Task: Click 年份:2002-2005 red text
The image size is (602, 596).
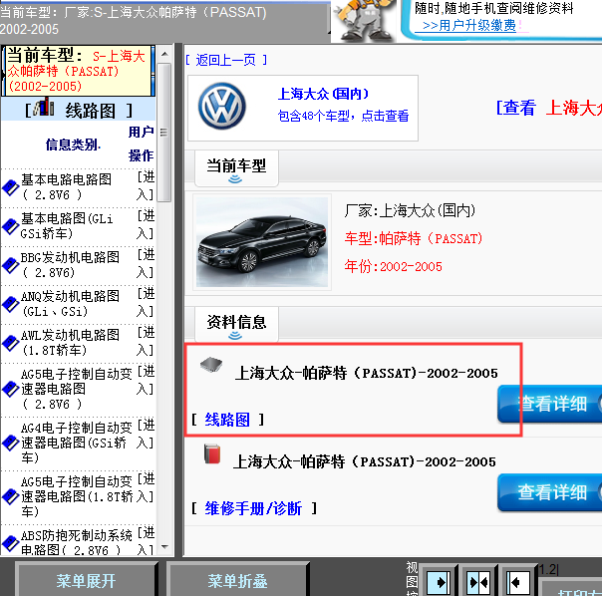Action: click(393, 266)
